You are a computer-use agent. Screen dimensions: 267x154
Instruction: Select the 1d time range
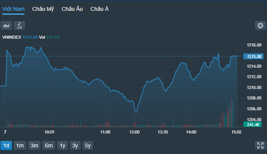(6, 145)
